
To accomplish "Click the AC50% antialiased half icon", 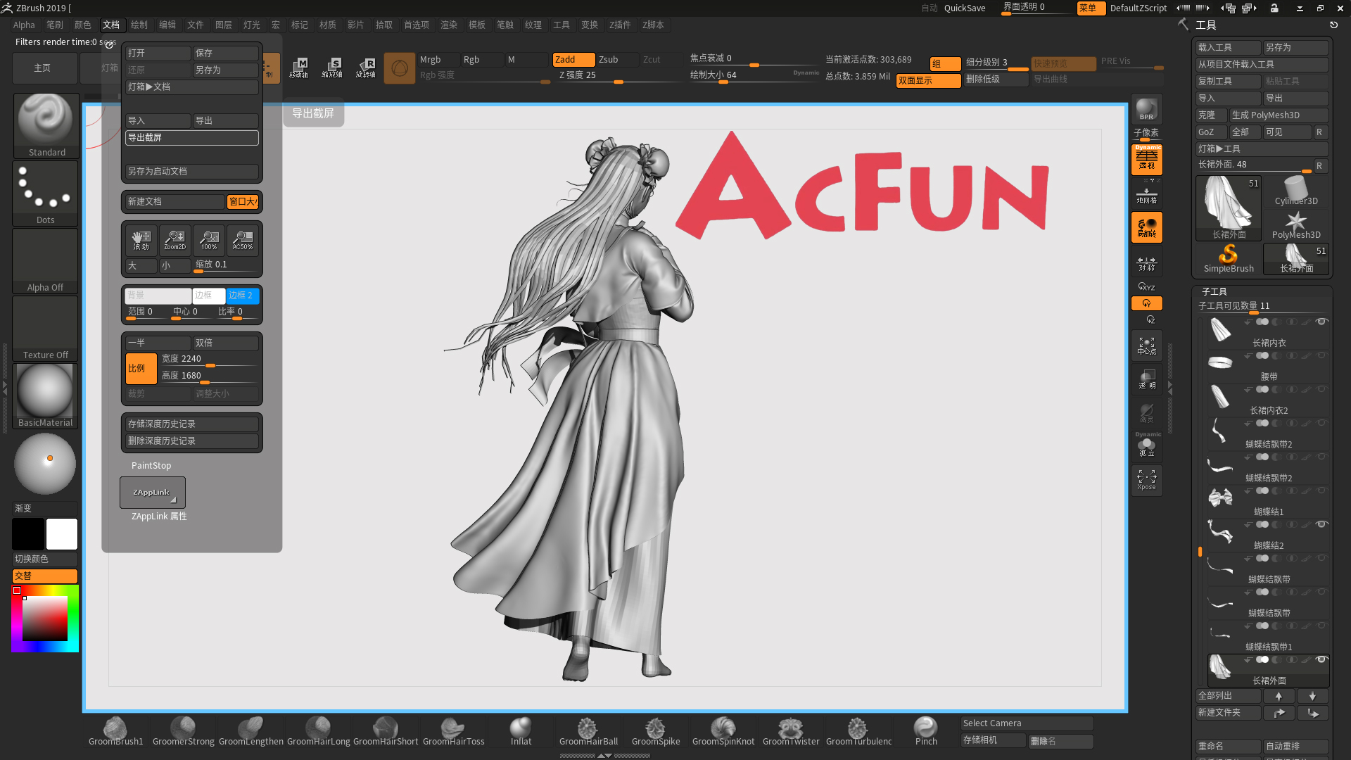I will [x=243, y=240].
